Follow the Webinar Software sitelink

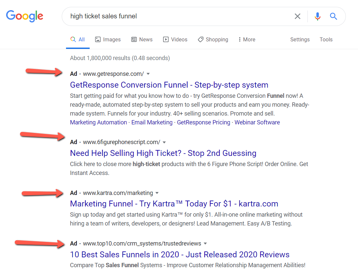[257, 122]
